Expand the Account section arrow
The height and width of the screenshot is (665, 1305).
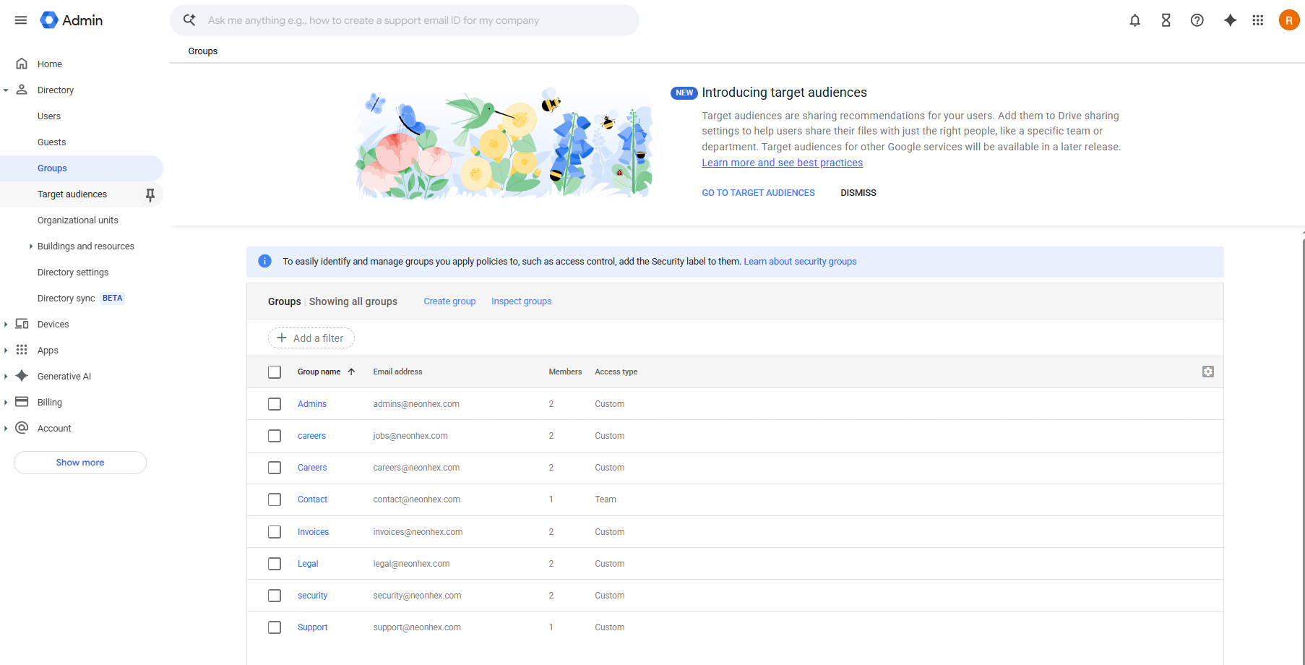(x=6, y=429)
